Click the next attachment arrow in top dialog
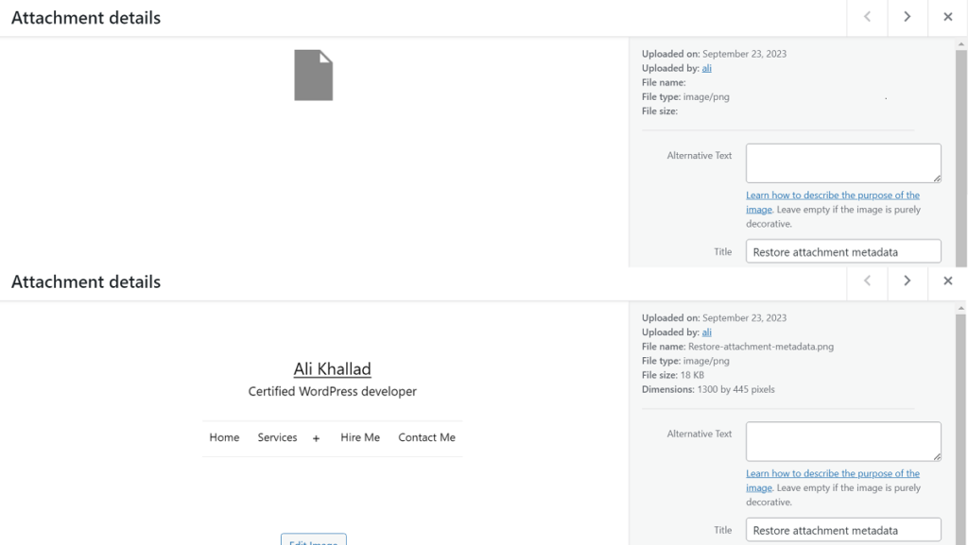 click(907, 17)
